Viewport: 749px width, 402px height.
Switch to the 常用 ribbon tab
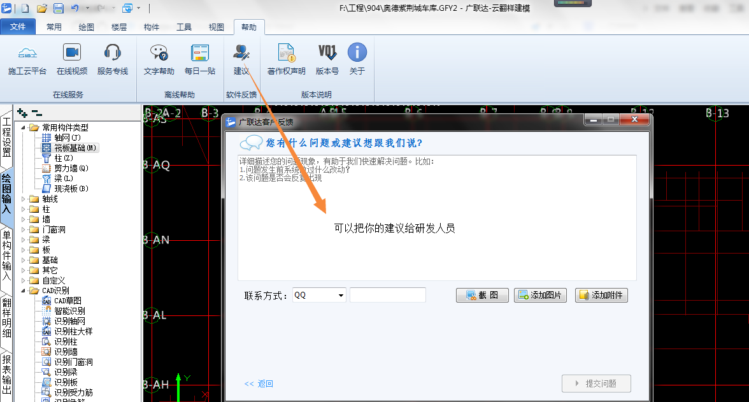point(54,27)
